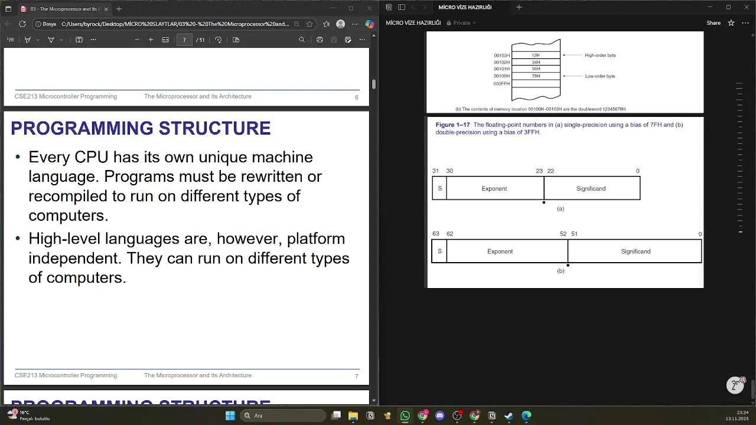Open the Windows Start menu
This screenshot has width=756, height=425.
[x=230, y=416]
